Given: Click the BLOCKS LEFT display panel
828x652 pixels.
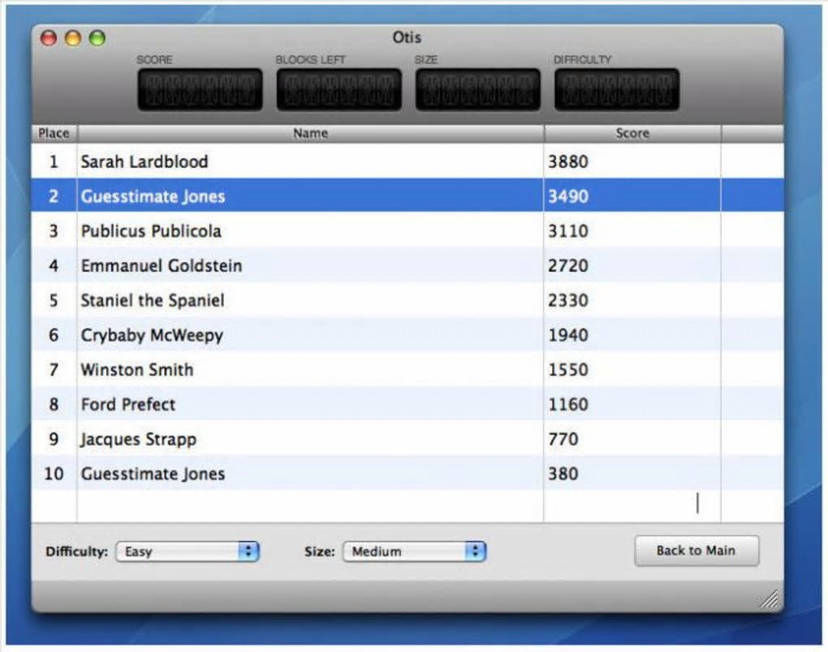Looking at the screenshot, I should click(339, 90).
